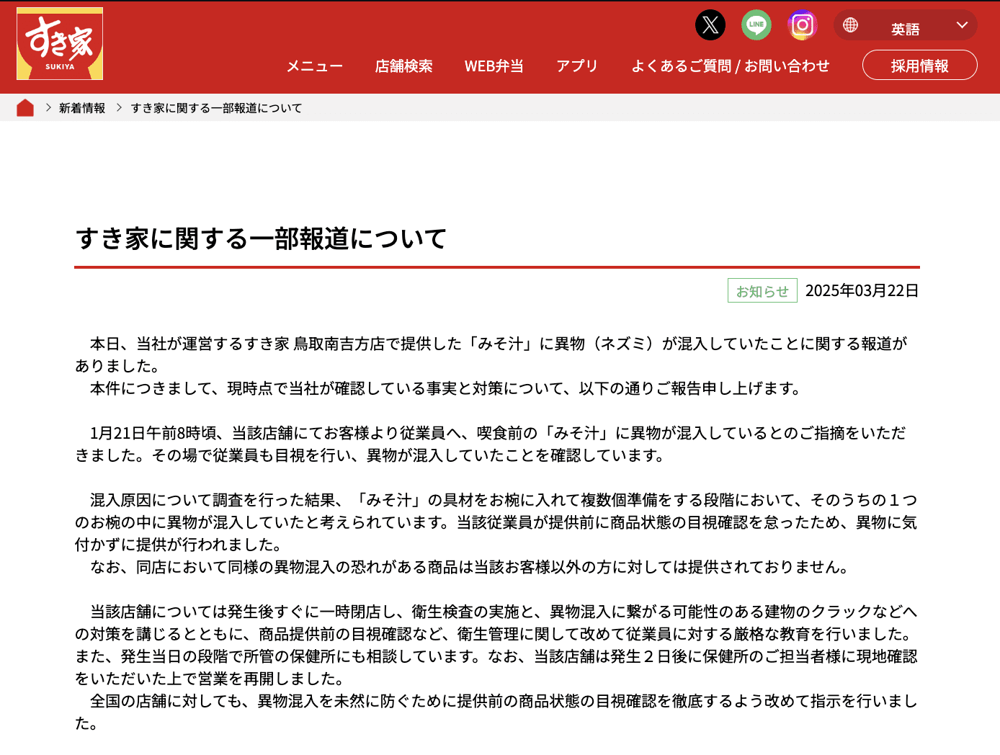Open the green LINE social icon

pyautogui.click(x=756, y=25)
